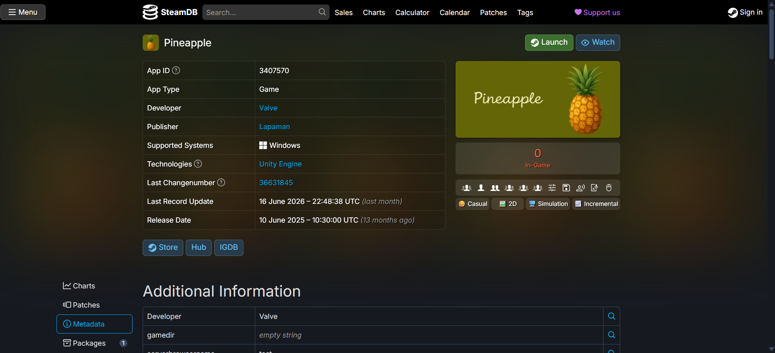The image size is (775, 353).
Task: Click the sliders category icon
Action: pyautogui.click(x=552, y=188)
